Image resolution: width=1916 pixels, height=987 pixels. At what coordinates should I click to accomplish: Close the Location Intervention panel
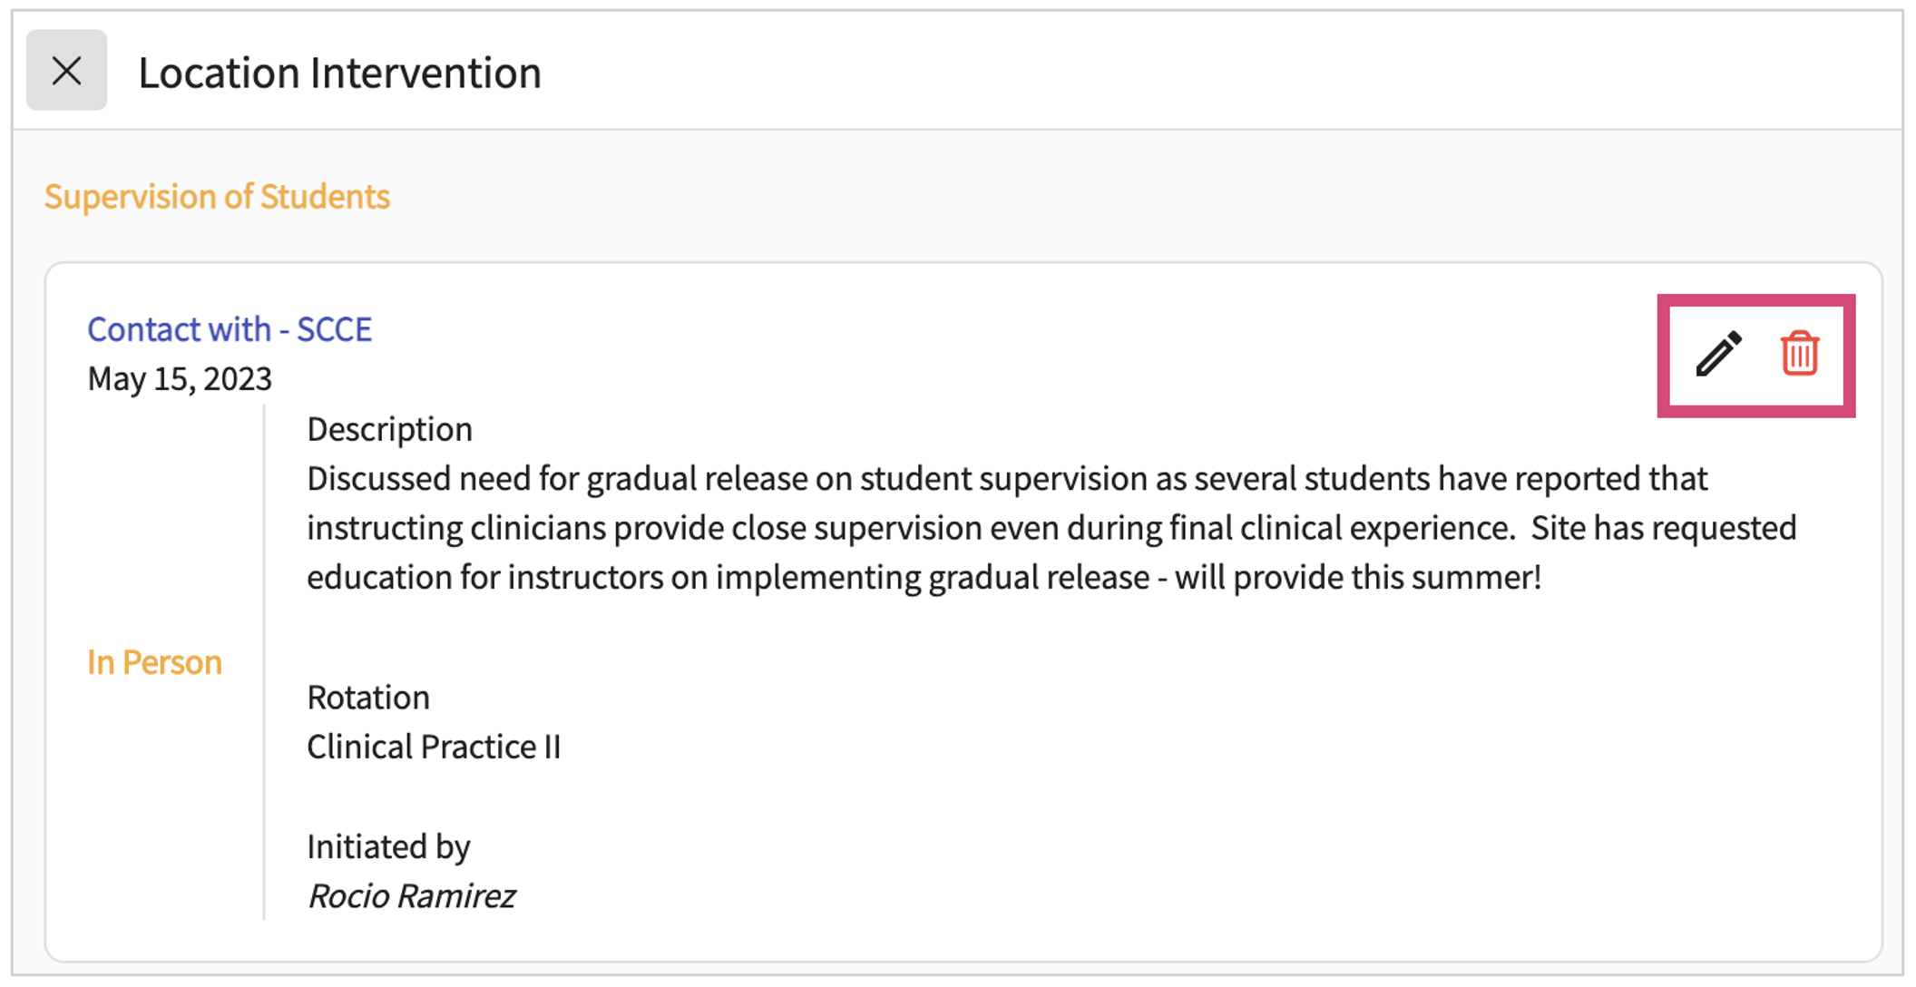click(x=66, y=71)
